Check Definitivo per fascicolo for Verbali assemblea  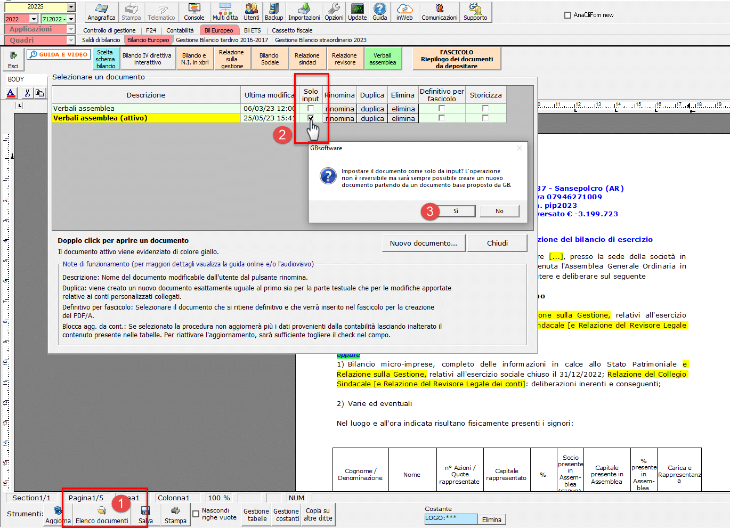441,108
